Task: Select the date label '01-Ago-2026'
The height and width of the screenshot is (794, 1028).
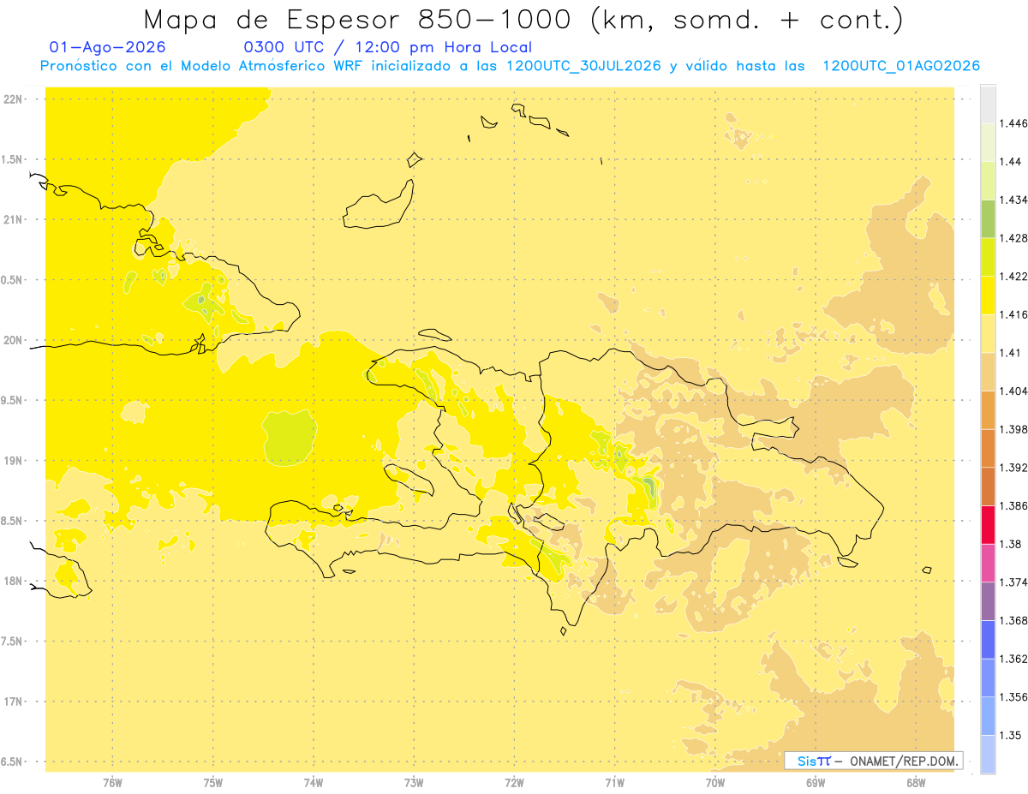Action: [x=108, y=47]
